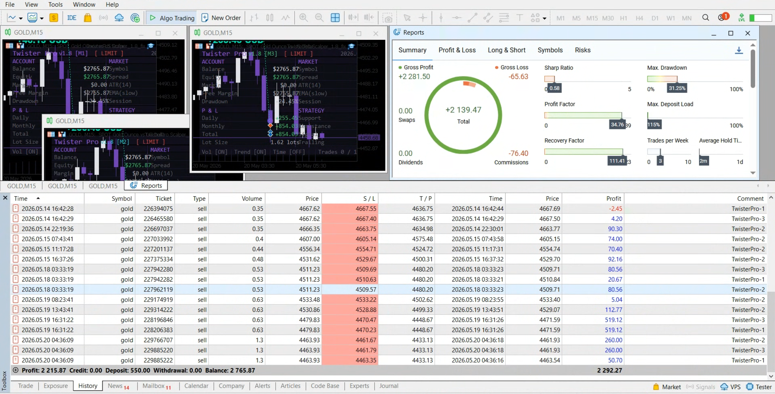
Task: Click the grayed Signals broadcast icon in toolbar
Action: coord(103,18)
